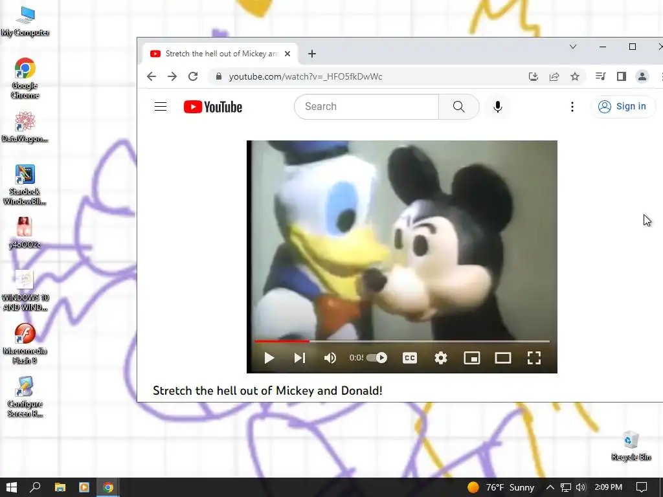Seek on the red video progress bar
The image size is (663, 497).
pos(401,340)
